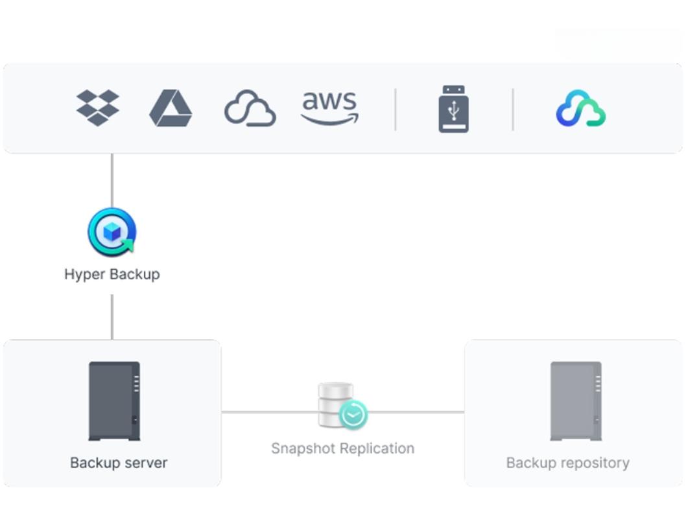Click the Dropbox logo icon
Image resolution: width=686 pixels, height=514 pixels.
(97, 108)
